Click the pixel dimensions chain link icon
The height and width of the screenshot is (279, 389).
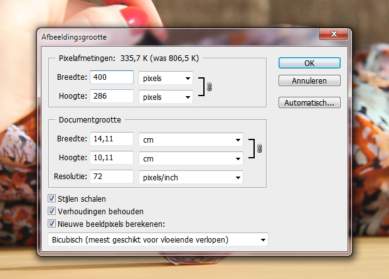point(209,87)
